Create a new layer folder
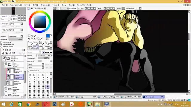 pyautogui.click(x=10, y=50)
